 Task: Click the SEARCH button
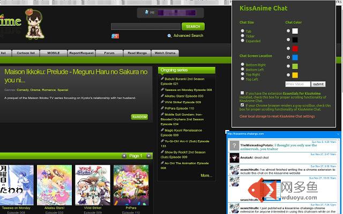click(193, 26)
